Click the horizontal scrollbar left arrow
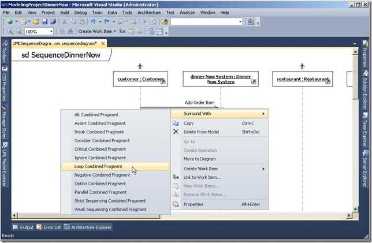Viewport: 372px width, 243px height. 14,215
